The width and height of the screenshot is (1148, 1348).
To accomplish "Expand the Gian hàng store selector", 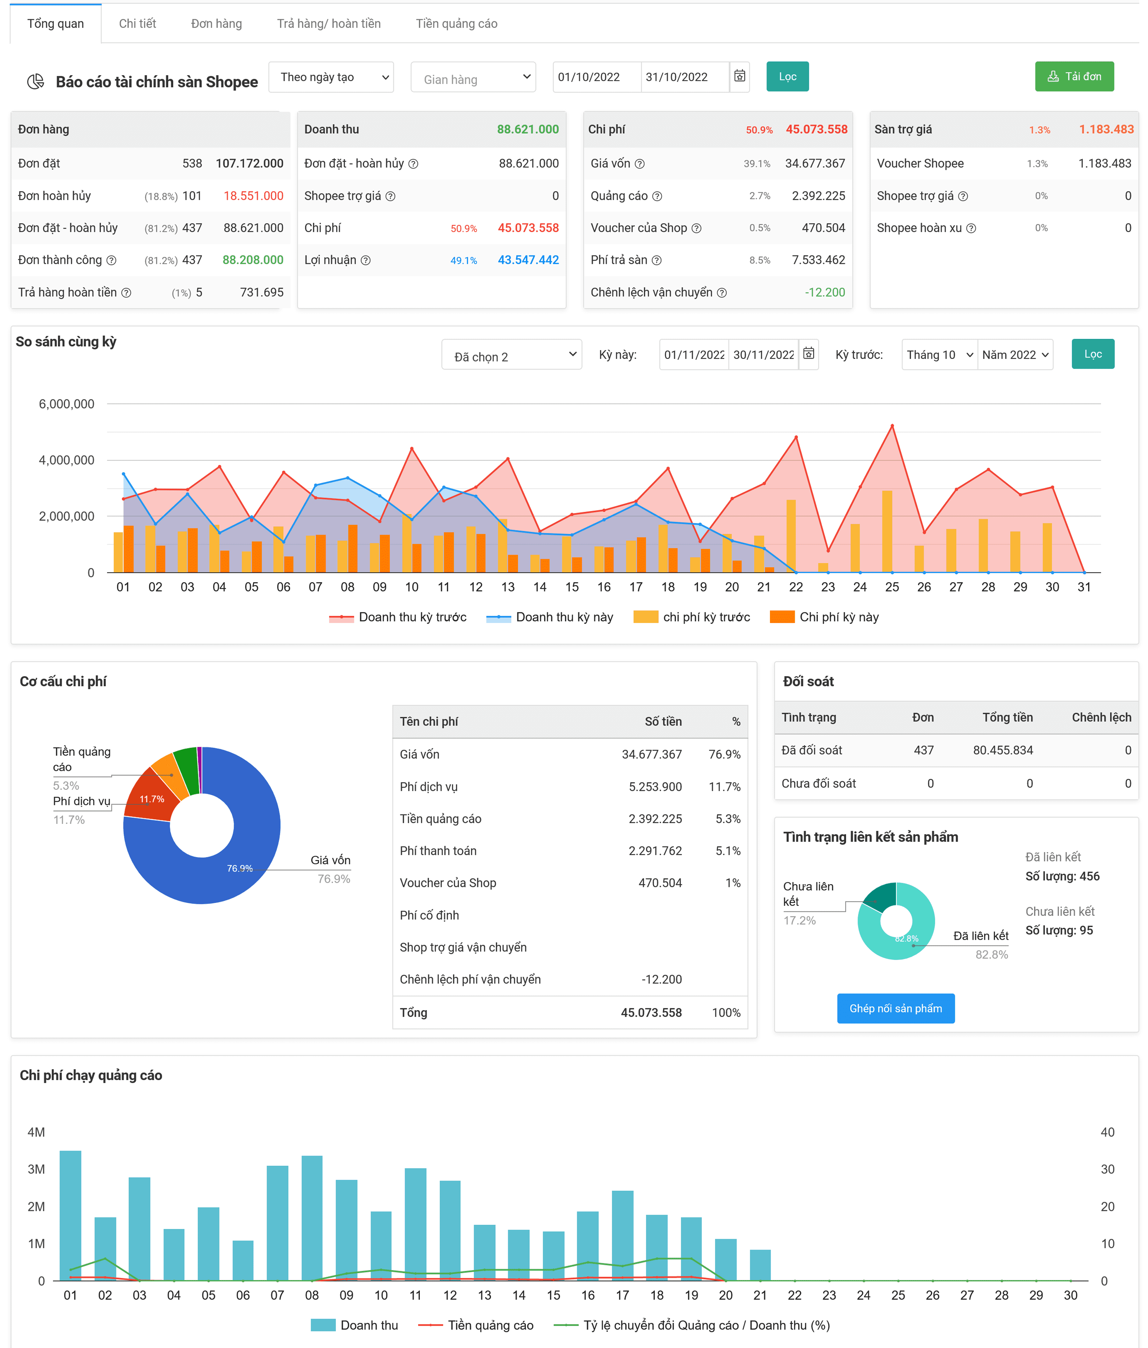I will (x=473, y=78).
